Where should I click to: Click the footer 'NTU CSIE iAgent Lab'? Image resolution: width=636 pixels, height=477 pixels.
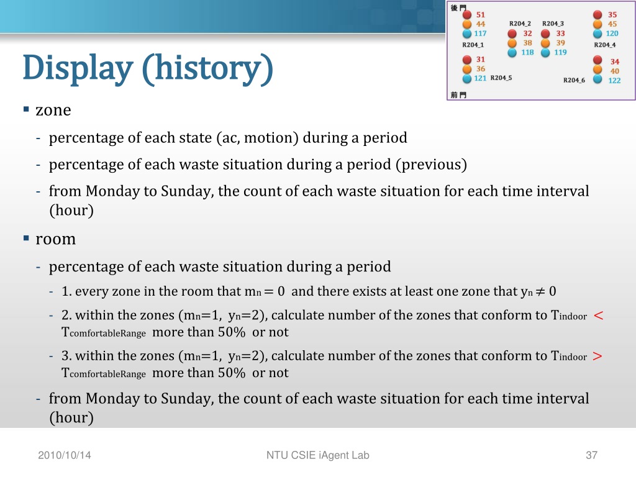[317, 455]
